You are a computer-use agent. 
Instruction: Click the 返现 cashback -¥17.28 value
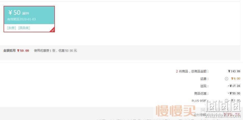click(234, 86)
